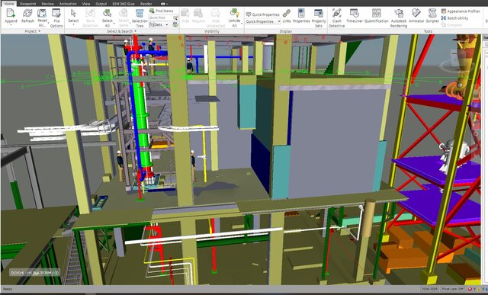Open the Sets dropdown
Screen dimensions: 488x295
159,24
